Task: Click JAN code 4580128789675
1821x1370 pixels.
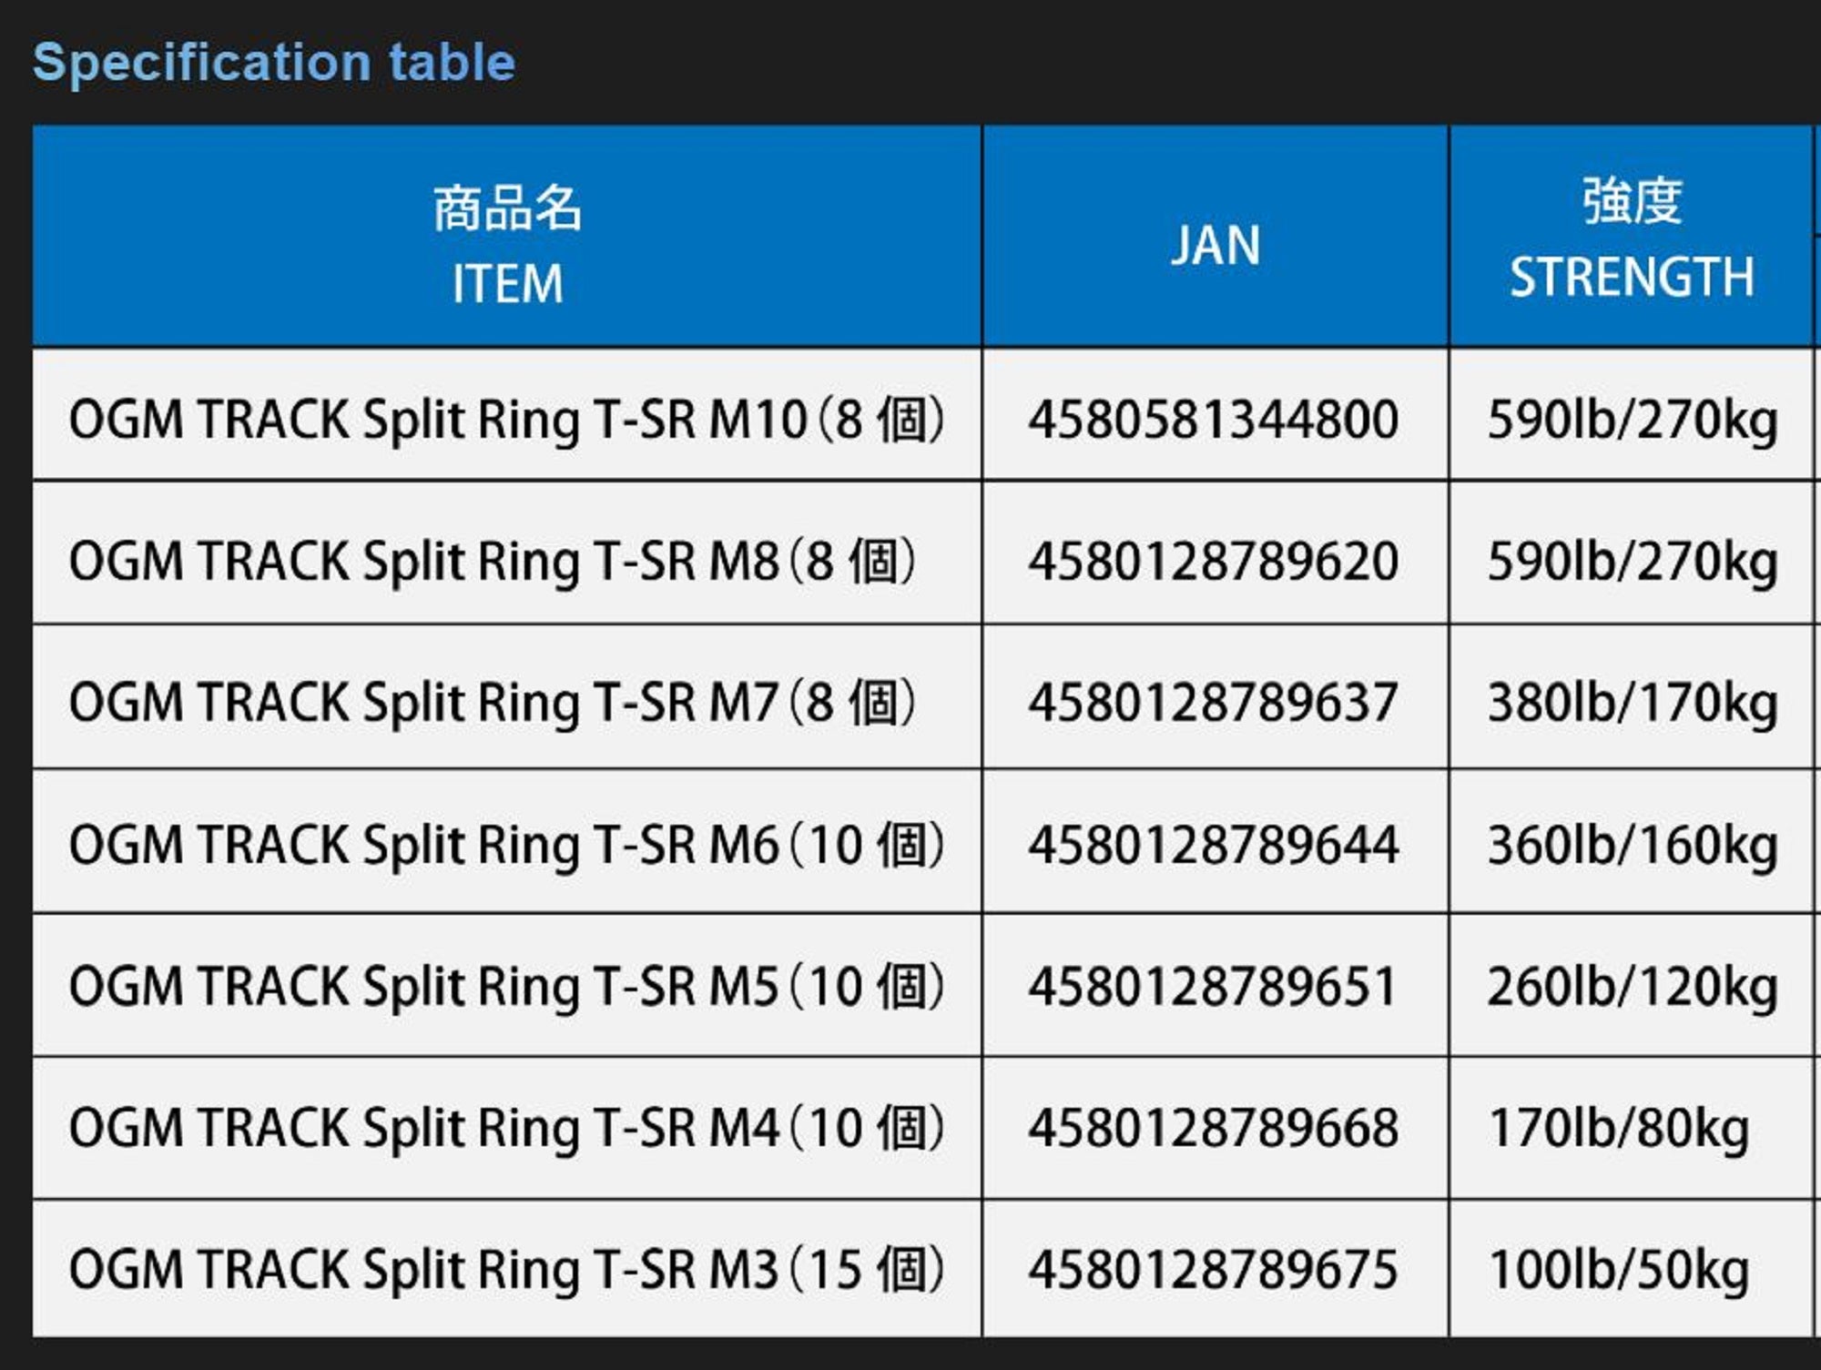Action: point(1217,1267)
